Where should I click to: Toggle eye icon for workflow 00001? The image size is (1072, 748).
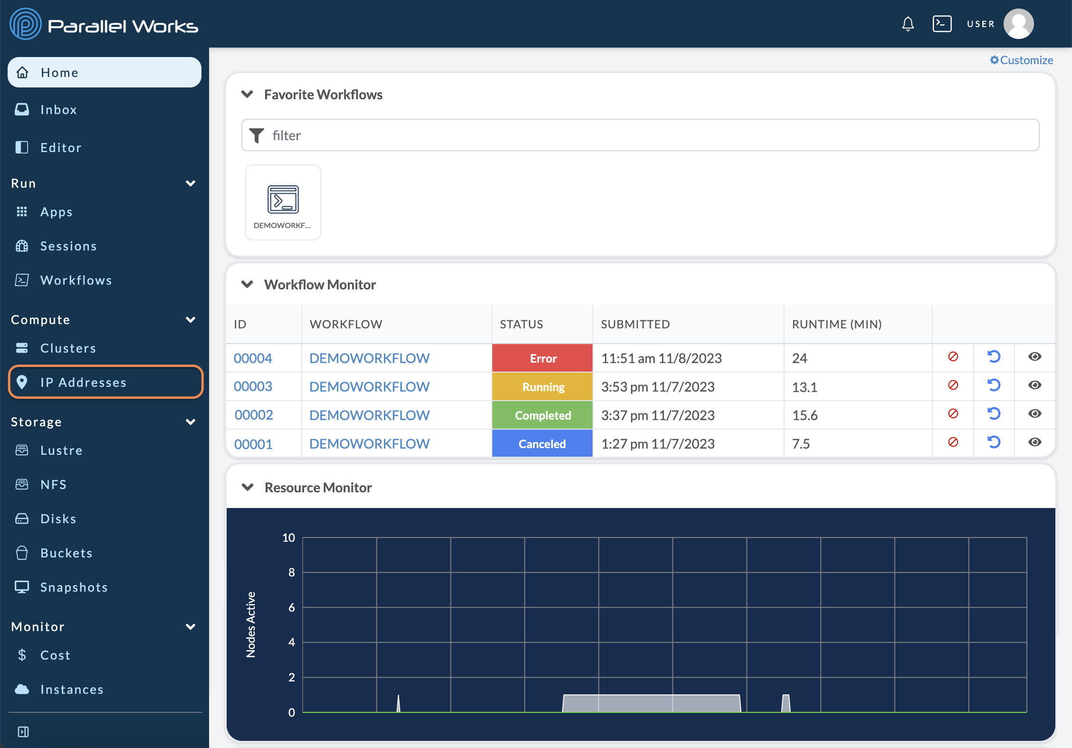tap(1034, 443)
